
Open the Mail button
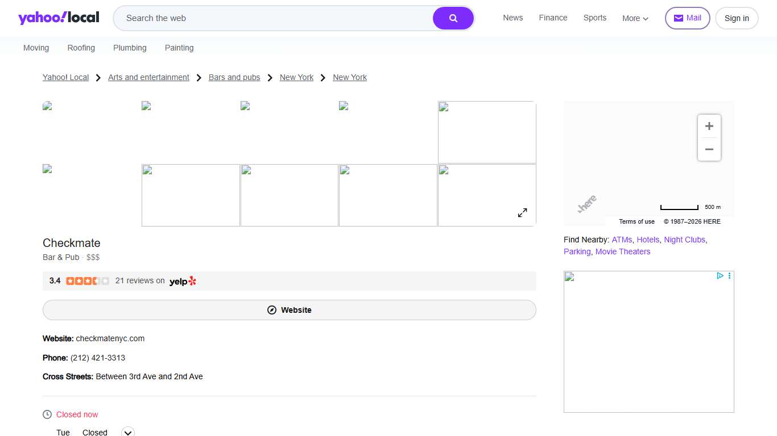click(x=687, y=18)
